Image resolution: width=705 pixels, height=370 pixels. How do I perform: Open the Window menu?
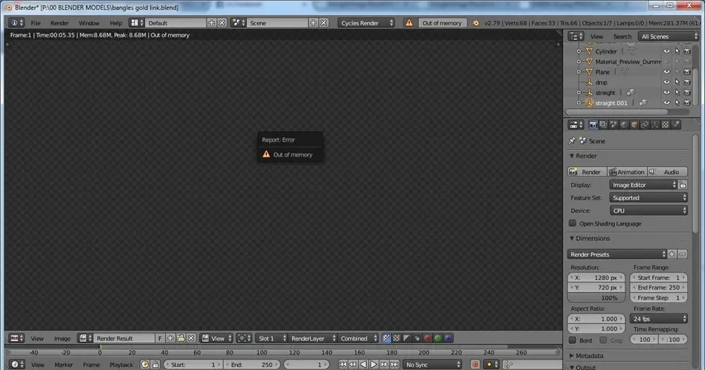tap(89, 23)
